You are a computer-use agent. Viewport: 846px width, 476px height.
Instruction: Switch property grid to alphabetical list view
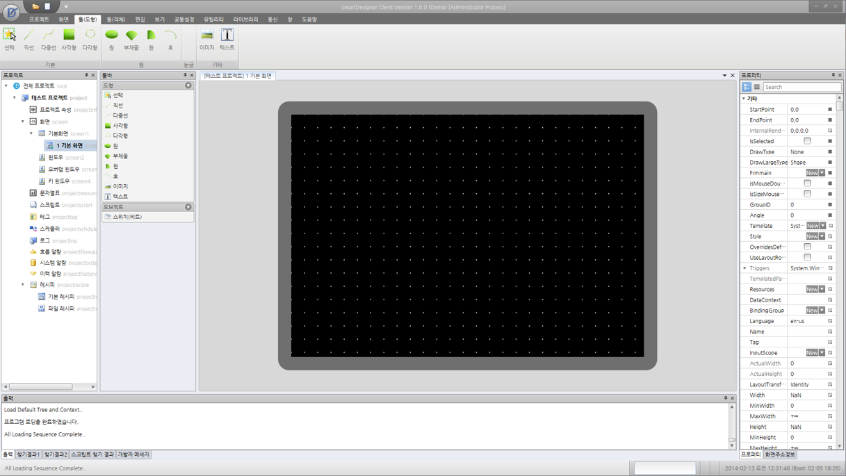coord(757,87)
